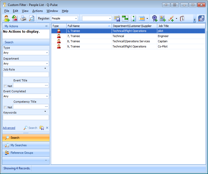Select Technical\Operations Services cell
Image resolution: width=208 pixels, height=174 pixels.
click(134, 41)
